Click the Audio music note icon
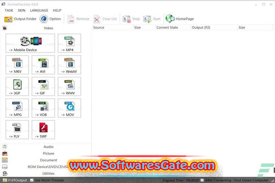The image size is (275, 183). click(x=5, y=146)
